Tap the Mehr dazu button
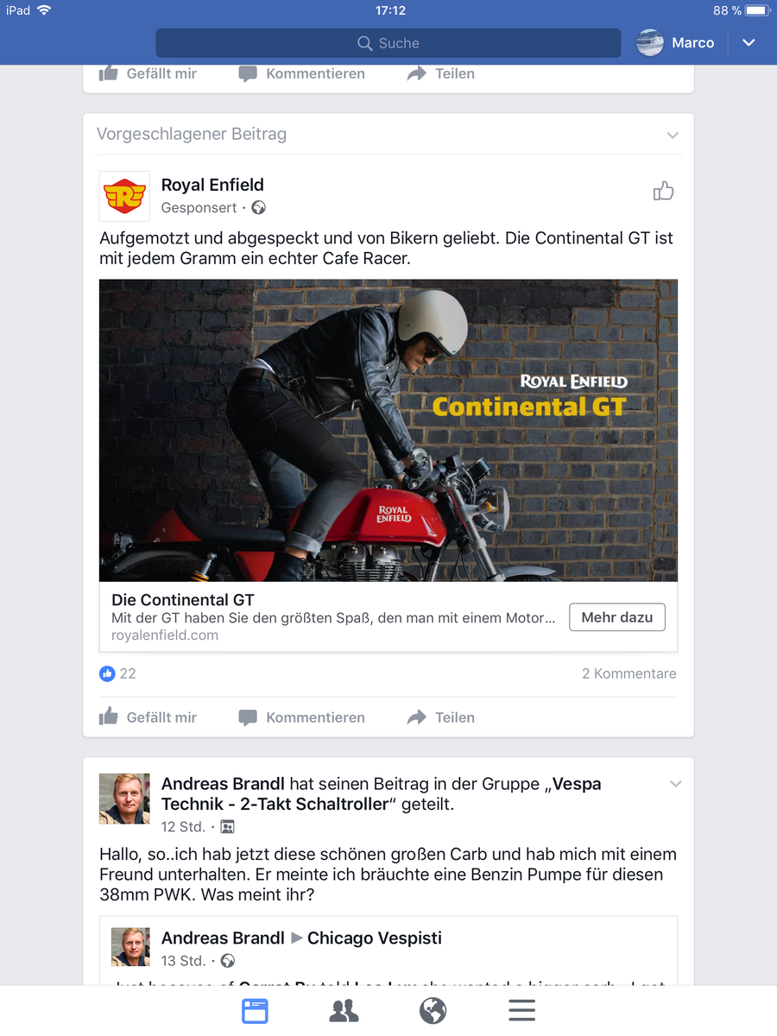 point(617,617)
